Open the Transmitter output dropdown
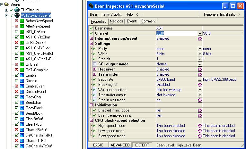 (x=200, y=95)
